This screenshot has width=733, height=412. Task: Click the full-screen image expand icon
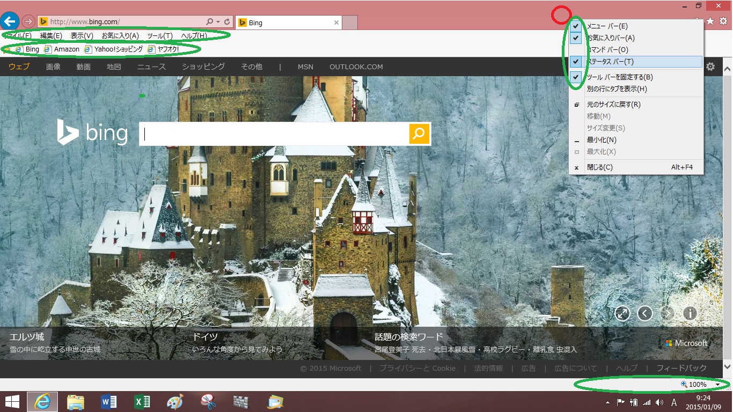622,313
